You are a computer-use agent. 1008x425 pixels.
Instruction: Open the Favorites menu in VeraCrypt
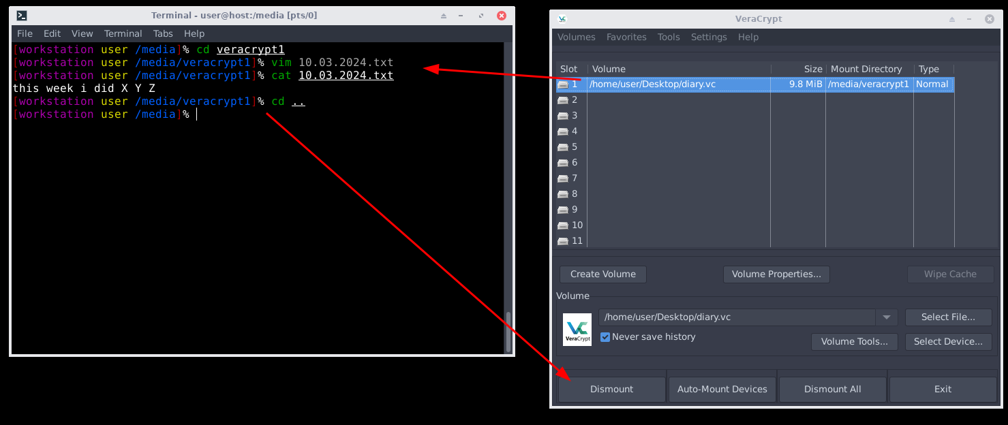click(x=626, y=37)
